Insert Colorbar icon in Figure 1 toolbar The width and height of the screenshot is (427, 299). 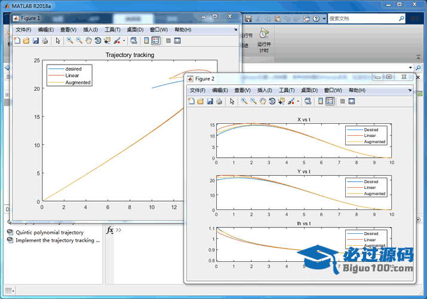[x=146, y=41]
